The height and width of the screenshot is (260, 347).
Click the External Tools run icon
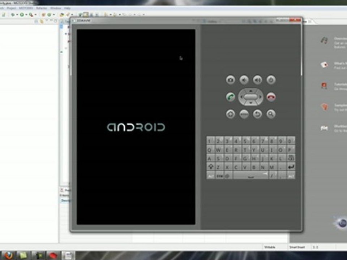click(31, 14)
